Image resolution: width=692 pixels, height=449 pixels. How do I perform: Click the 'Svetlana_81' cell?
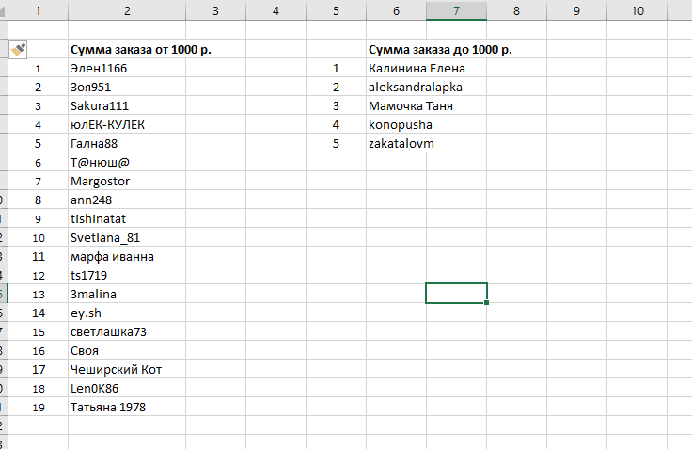[x=104, y=238]
